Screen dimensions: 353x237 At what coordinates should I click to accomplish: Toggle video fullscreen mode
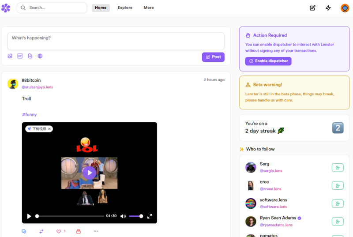coord(150,216)
